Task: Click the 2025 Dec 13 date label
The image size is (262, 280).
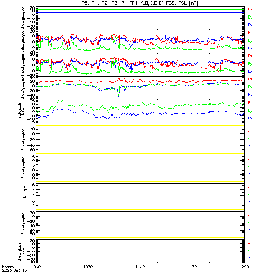Action: click(14, 270)
